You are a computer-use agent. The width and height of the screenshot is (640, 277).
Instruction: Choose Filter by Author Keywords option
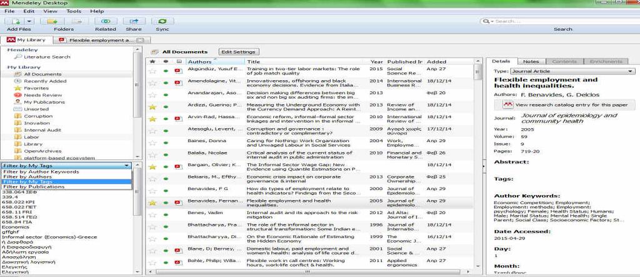tap(41, 172)
